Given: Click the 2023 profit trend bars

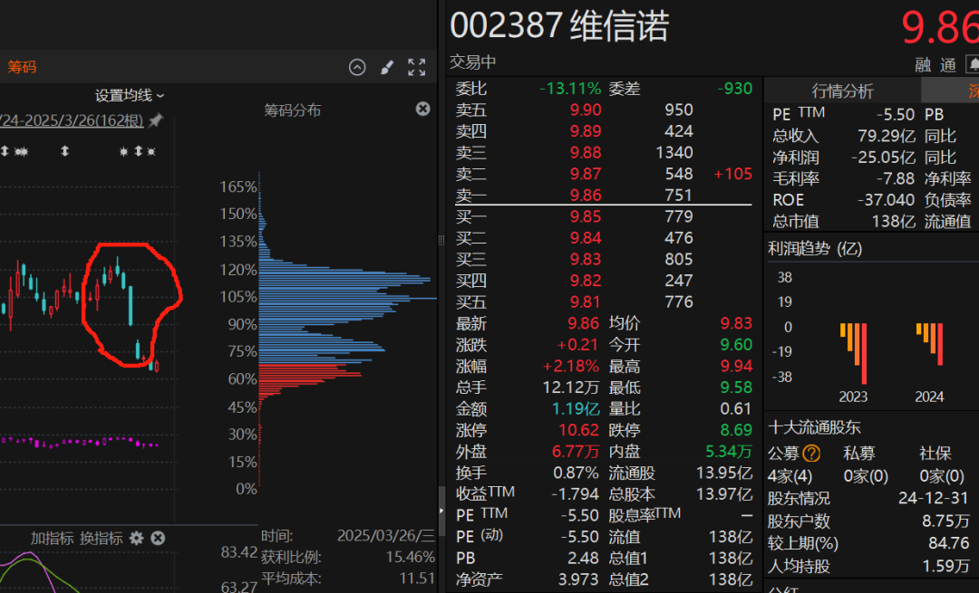Looking at the screenshot, I should click(854, 353).
